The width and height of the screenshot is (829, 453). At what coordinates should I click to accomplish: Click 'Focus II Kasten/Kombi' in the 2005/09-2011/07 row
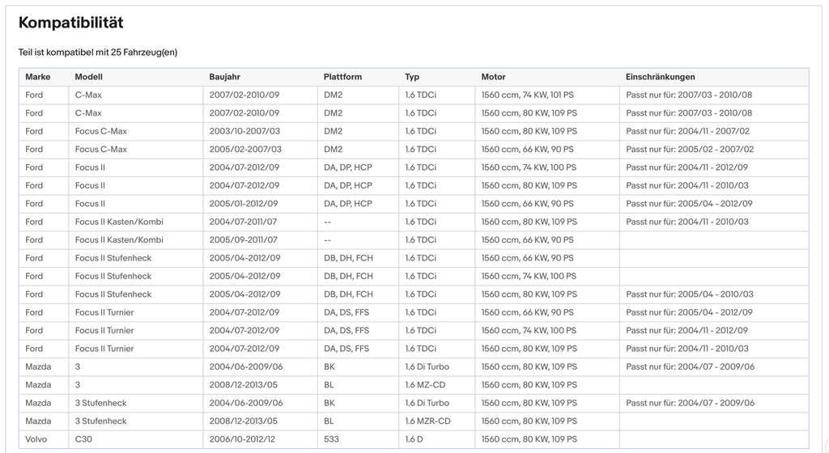[x=119, y=239]
